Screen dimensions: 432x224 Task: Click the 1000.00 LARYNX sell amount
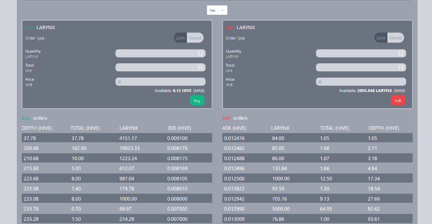point(281,178)
